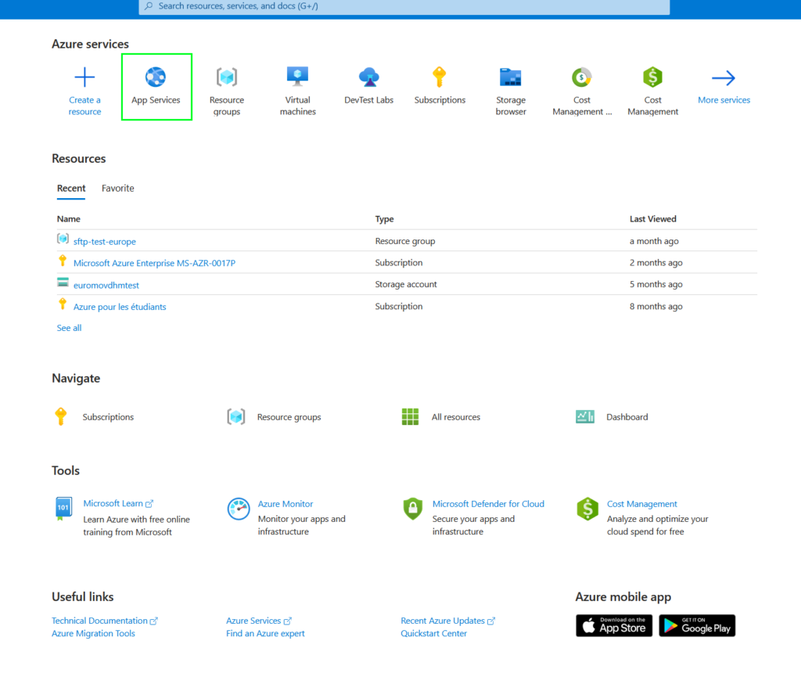This screenshot has height=684, width=801.
Task: Click the sftp-test-europe resource group icon
Action: pos(63,239)
